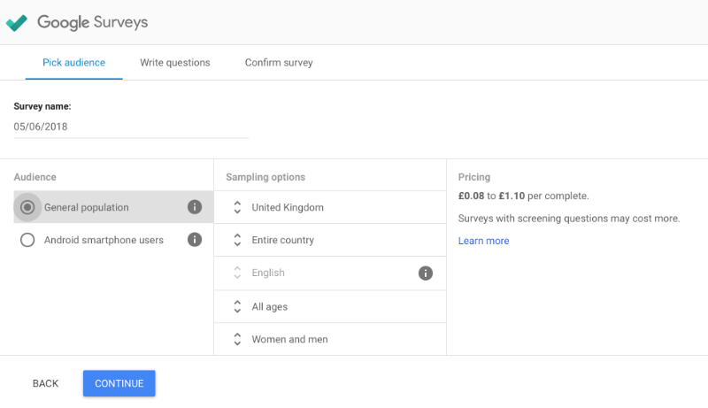Select the General population radio button

27,207
